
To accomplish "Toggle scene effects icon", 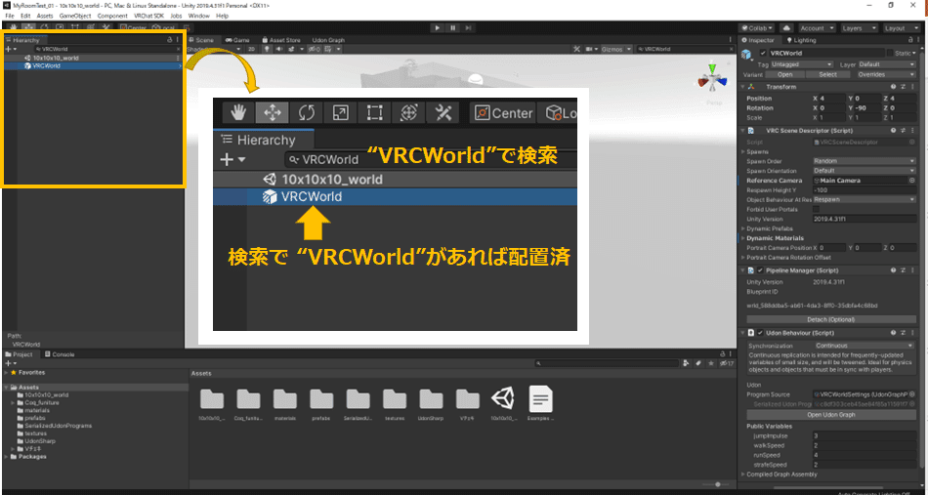I will point(290,49).
